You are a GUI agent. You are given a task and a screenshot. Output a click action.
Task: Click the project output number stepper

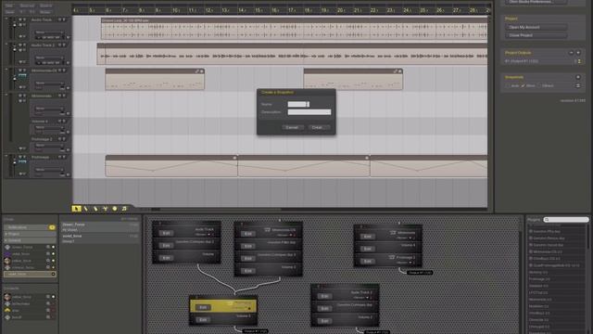coord(579,61)
